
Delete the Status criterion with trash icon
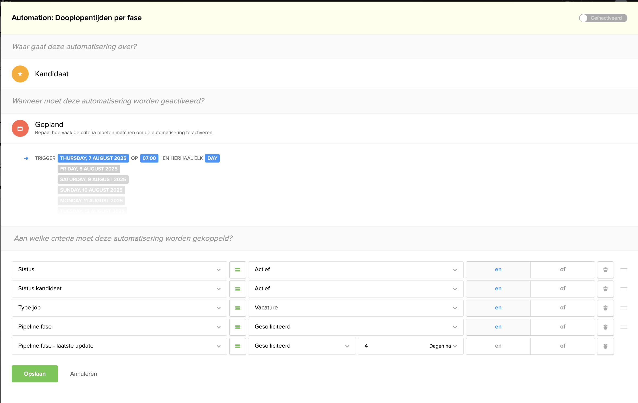pyautogui.click(x=605, y=270)
